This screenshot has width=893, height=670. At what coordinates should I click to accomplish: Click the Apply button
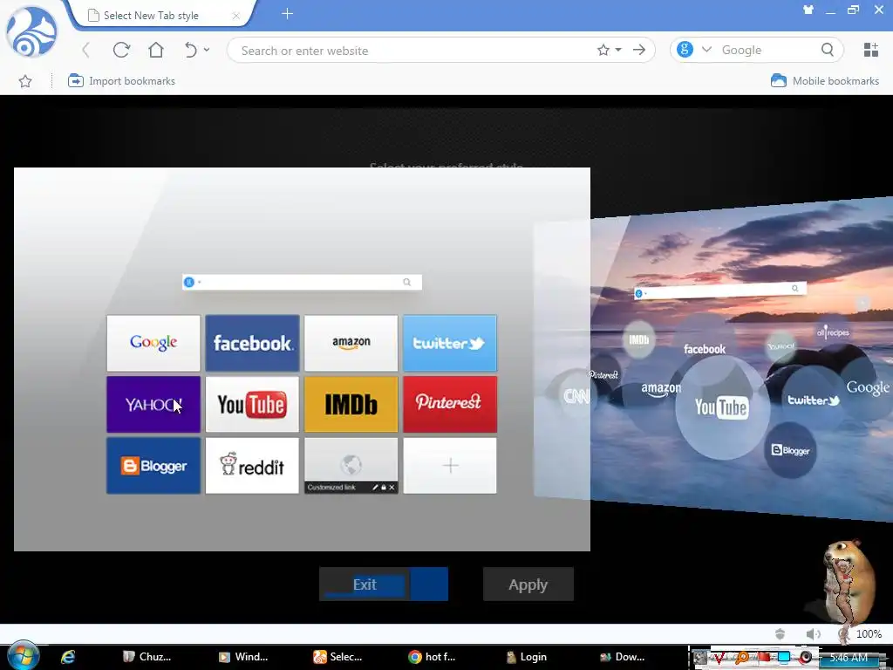pos(528,584)
